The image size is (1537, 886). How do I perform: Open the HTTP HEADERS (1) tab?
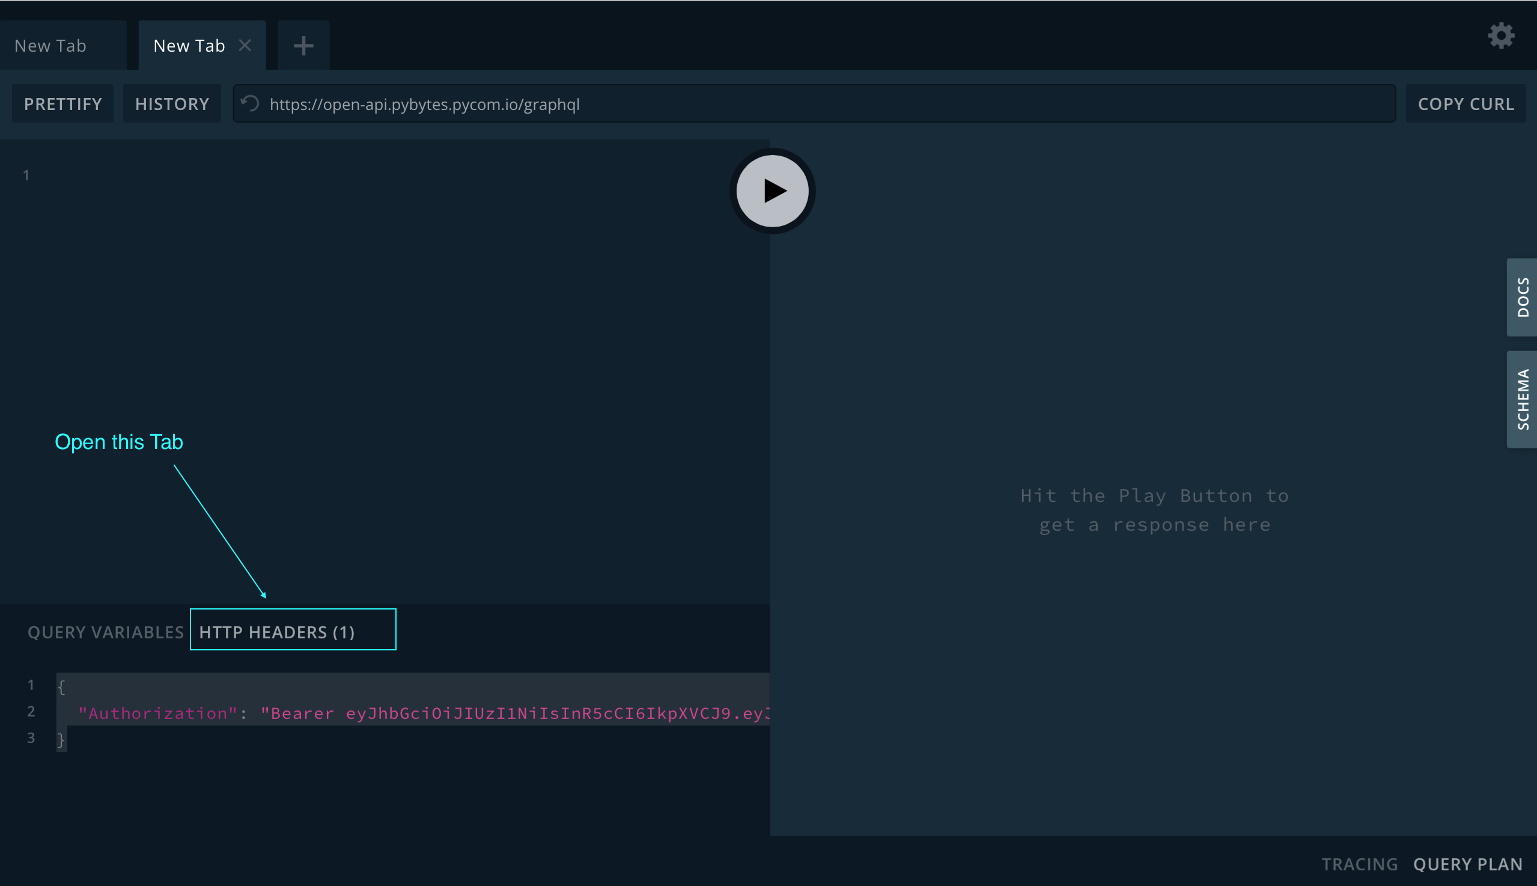(277, 632)
